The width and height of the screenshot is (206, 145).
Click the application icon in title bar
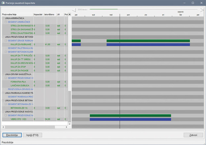coord(3,3)
